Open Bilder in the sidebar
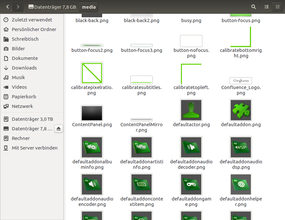The image size is (285, 220). (32, 49)
